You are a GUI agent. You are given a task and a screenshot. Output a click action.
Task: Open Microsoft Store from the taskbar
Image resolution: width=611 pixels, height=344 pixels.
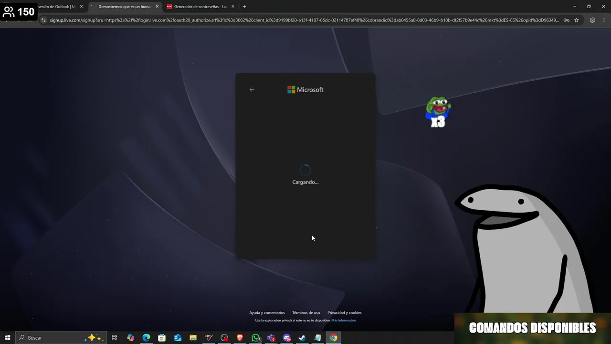point(162,338)
